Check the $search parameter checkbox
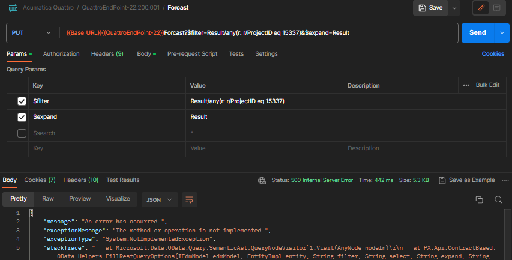The height and width of the screenshot is (260, 512). (x=22, y=133)
